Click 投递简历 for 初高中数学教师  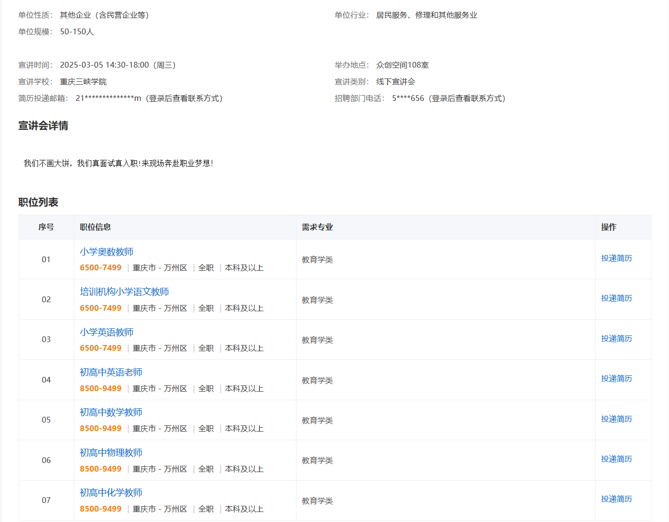616,419
